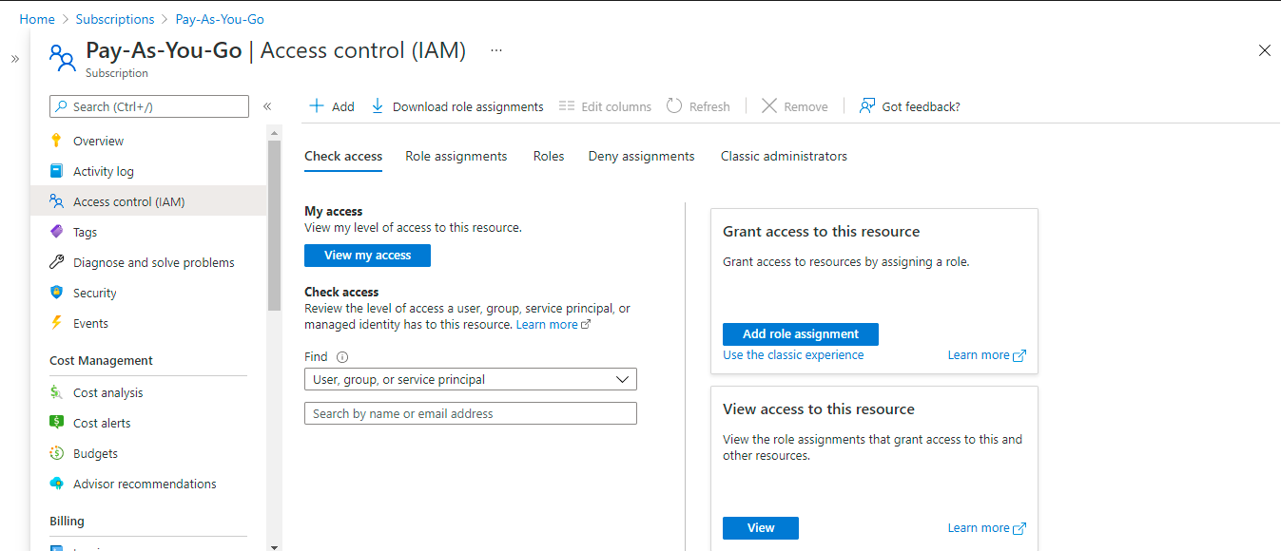The image size is (1281, 551).
Task: Click the Cost Management section heading
Action: pyautogui.click(x=101, y=361)
